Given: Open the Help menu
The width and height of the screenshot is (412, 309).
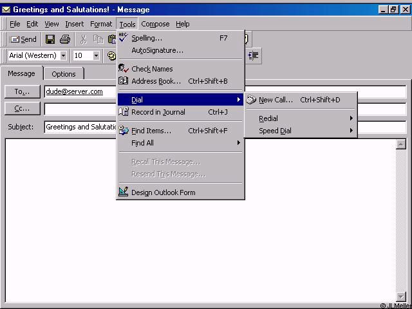Looking at the screenshot, I should [183, 24].
